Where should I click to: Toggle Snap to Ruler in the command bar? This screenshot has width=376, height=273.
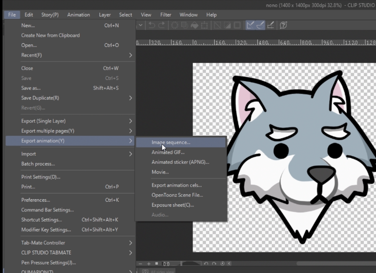(x=250, y=25)
